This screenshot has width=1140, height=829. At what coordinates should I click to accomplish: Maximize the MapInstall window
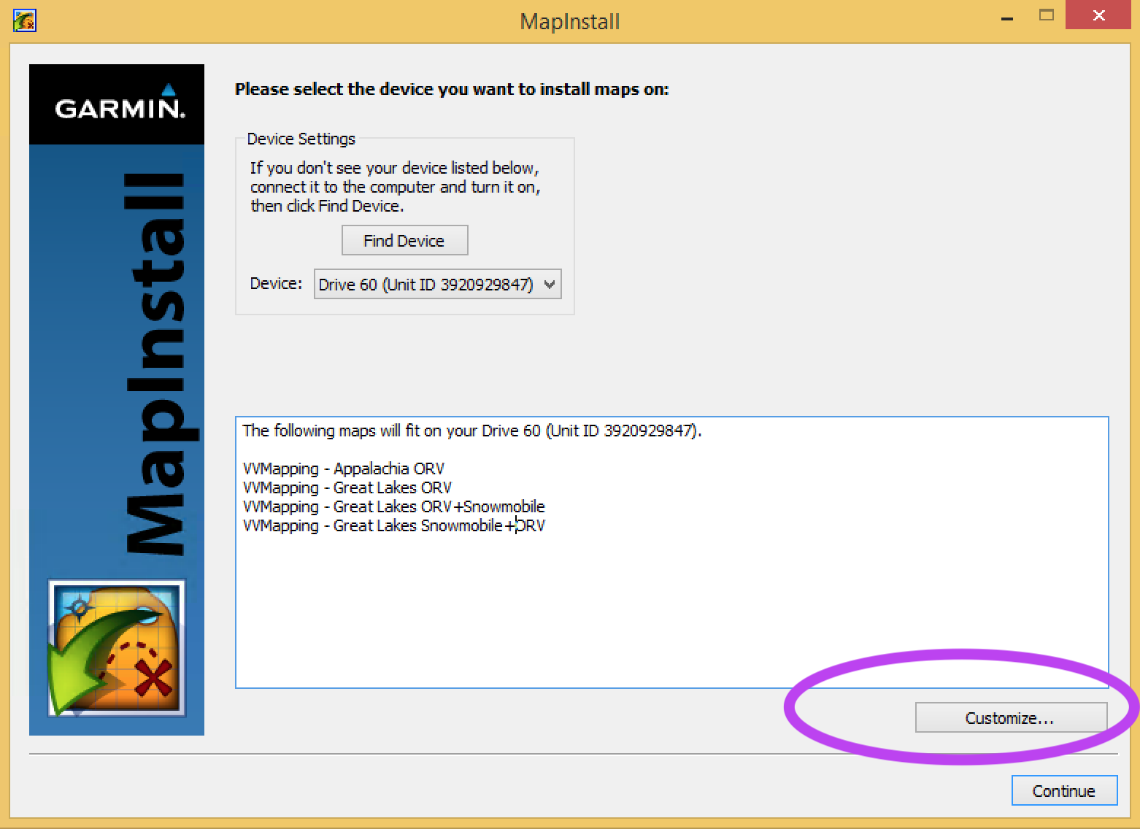pos(1046,15)
